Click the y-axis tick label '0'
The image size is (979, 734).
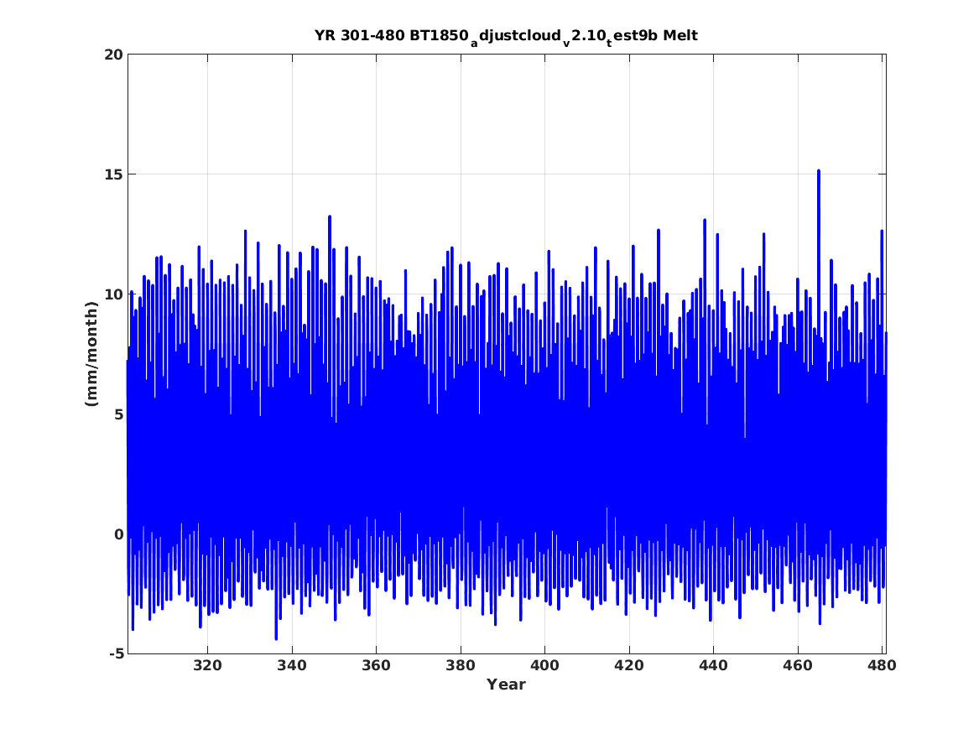click(118, 534)
